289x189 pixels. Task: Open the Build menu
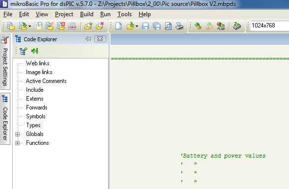point(87,14)
